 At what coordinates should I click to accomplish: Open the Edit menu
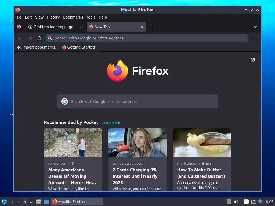pyautogui.click(x=28, y=17)
